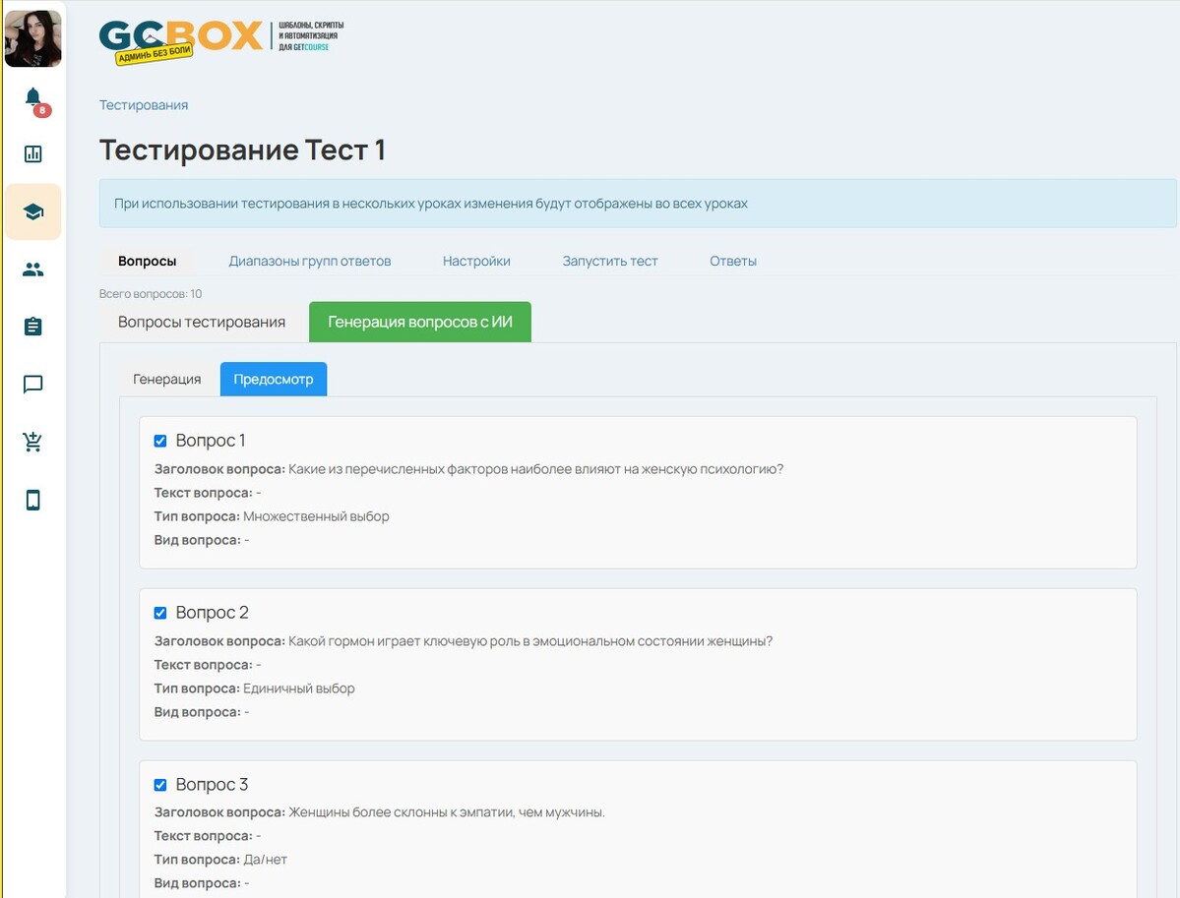Click the clipboard tasks icon

(32, 327)
